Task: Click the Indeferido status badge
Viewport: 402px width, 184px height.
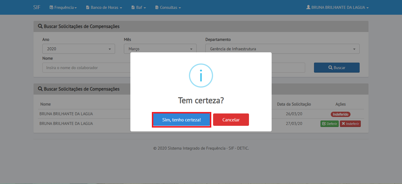Action: tap(340, 114)
